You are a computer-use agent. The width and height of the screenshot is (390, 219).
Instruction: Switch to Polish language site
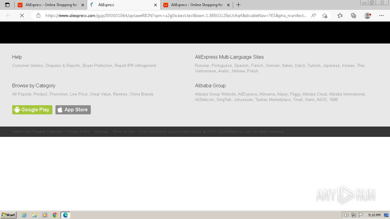coord(253,71)
